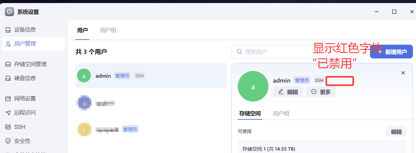Click the 安全性 shield icon
Viewport: 416px width, 153px height.
(8, 141)
